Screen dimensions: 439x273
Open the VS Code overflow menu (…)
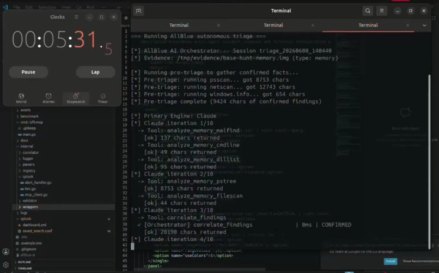(103, 7)
